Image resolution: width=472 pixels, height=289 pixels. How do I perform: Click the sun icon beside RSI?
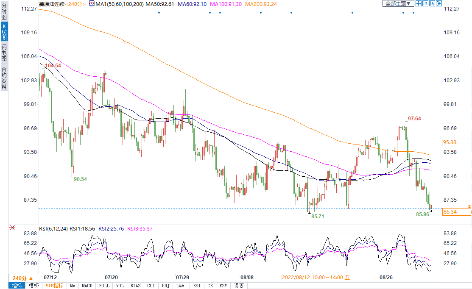coord(12,228)
